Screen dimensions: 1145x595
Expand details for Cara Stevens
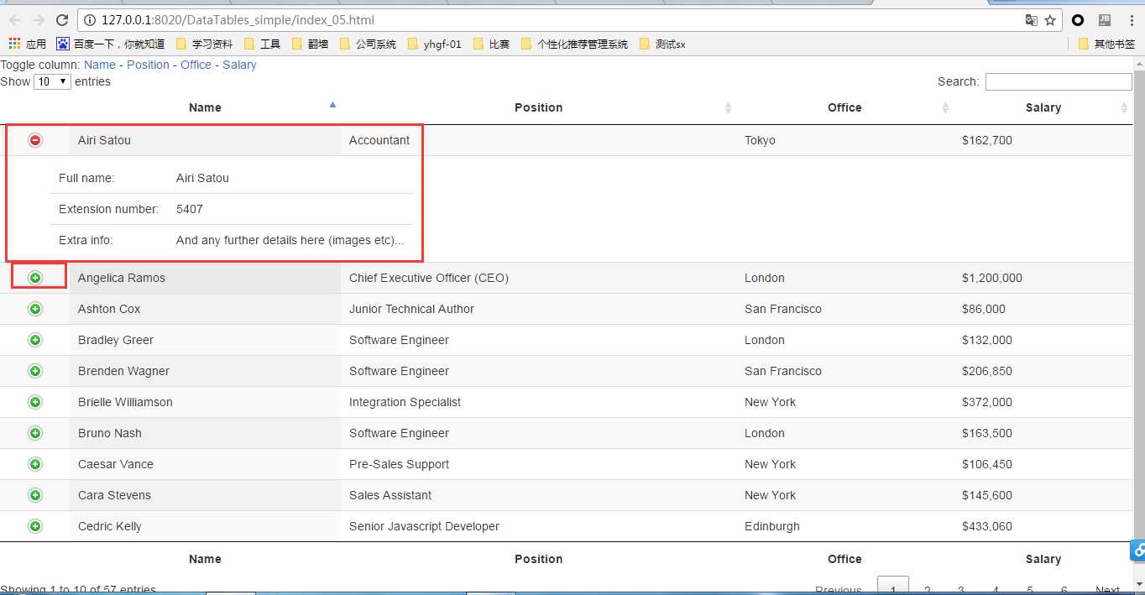[35, 495]
